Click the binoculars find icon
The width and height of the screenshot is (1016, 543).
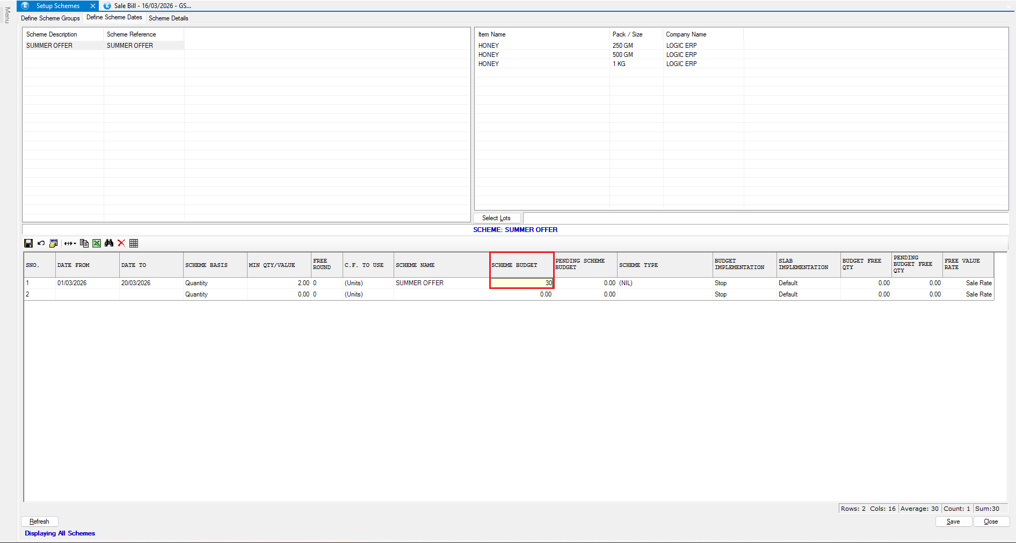coord(109,243)
